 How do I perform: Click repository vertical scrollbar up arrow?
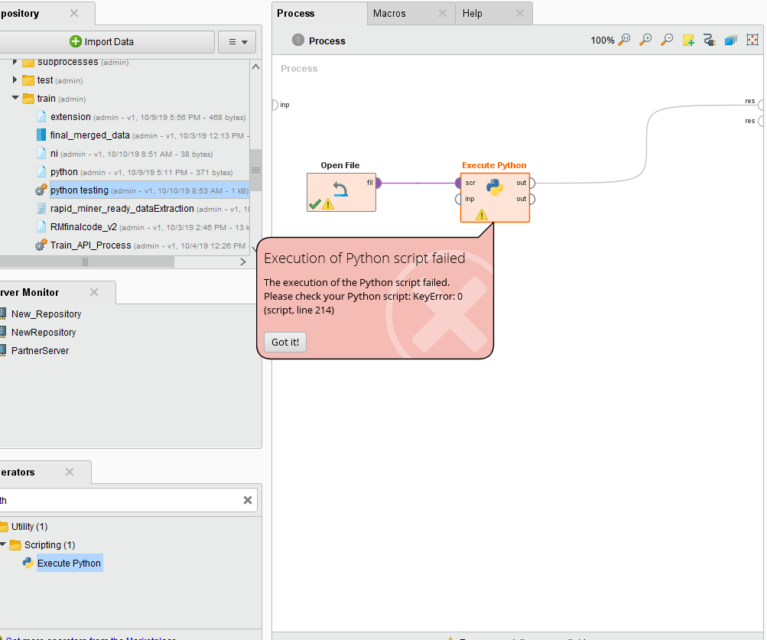pos(255,67)
